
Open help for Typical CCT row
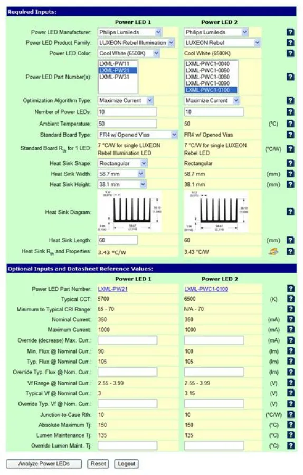(290, 299)
